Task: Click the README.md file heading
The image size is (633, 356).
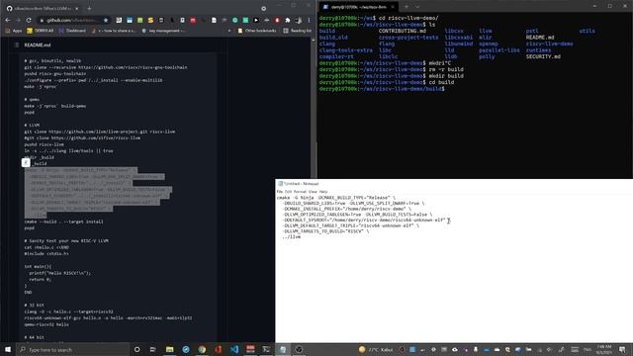Action: [x=38, y=44]
